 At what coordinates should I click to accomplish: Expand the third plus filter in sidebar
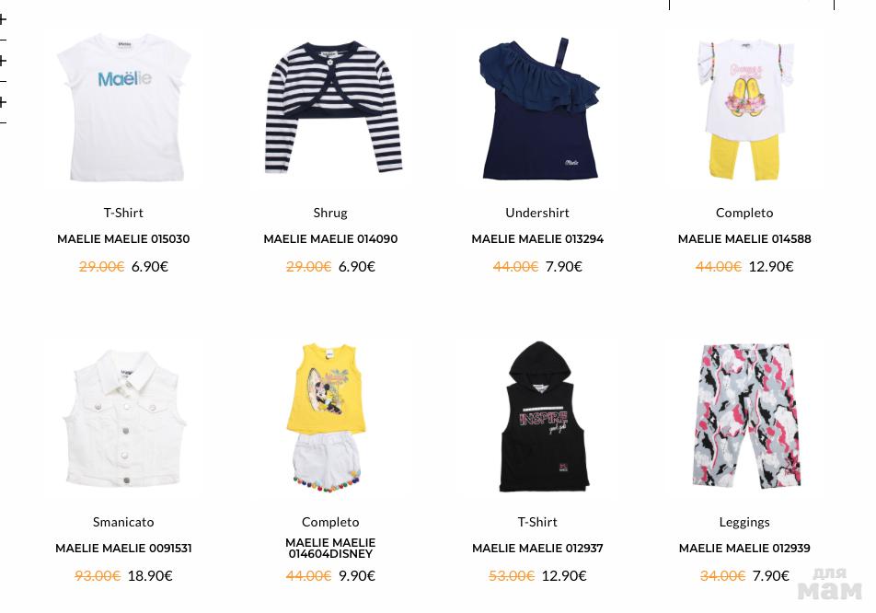click(3, 101)
